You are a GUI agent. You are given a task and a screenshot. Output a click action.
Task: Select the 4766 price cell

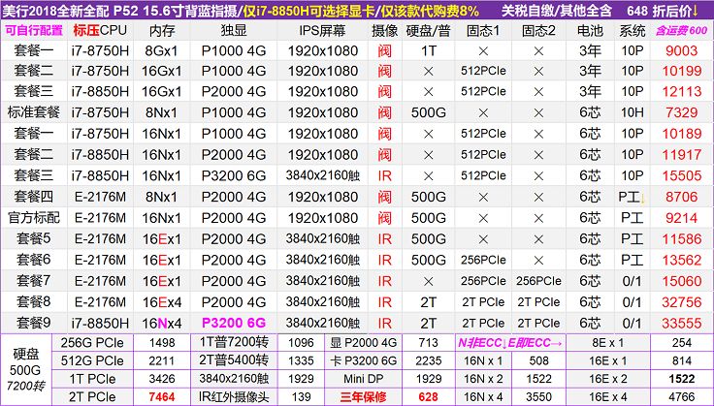[x=682, y=397]
